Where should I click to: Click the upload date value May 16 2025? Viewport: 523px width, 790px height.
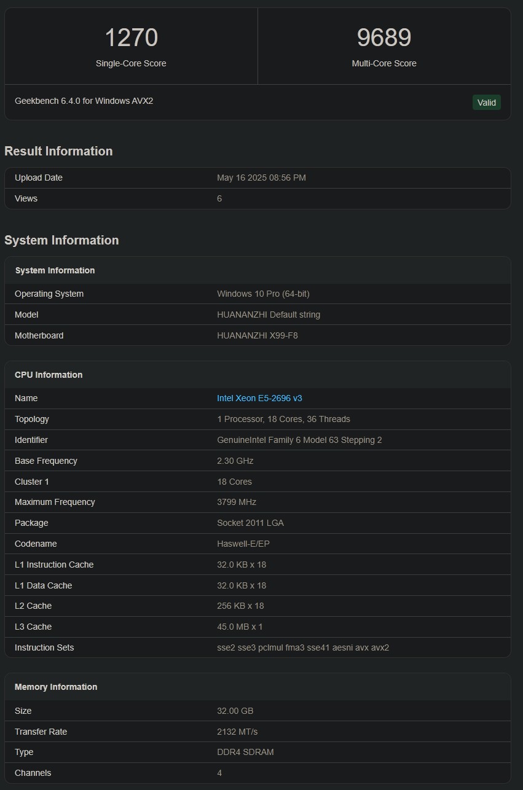click(261, 178)
